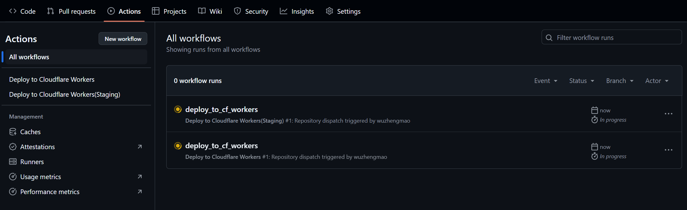The image size is (687, 210).
Task: Click the Actions play-circle icon
Action: pos(111,11)
